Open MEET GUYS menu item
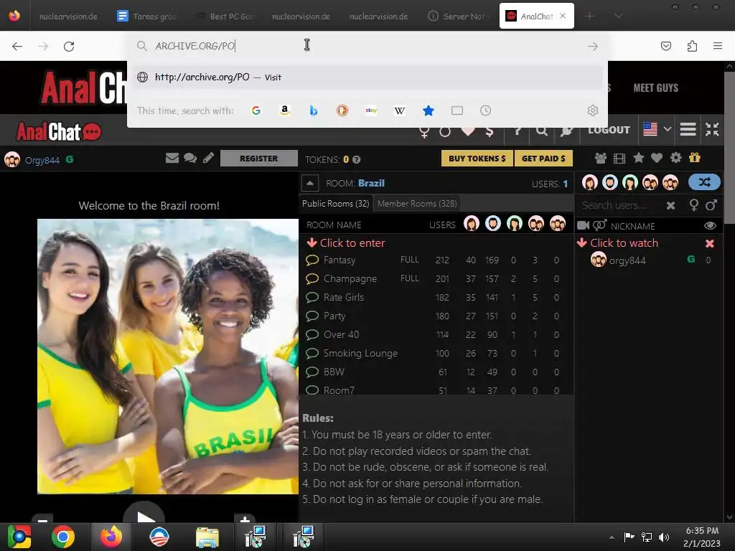 pyautogui.click(x=656, y=88)
